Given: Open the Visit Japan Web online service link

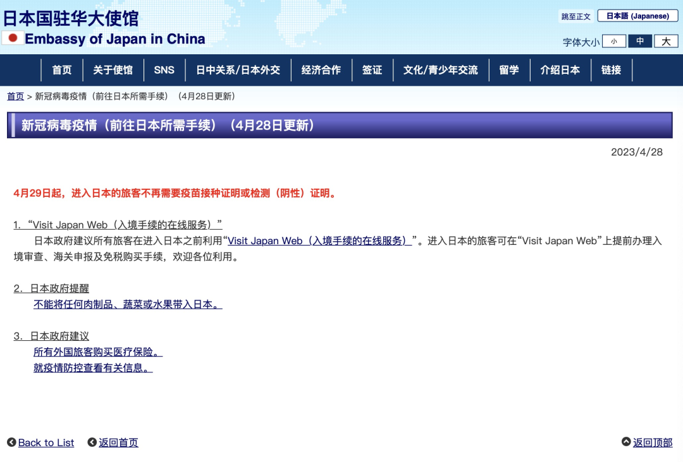Looking at the screenshot, I should [x=319, y=240].
